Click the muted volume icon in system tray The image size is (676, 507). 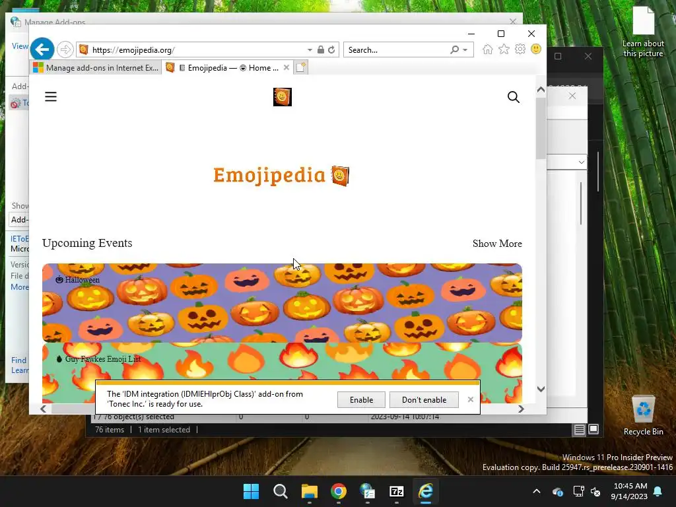point(595,491)
